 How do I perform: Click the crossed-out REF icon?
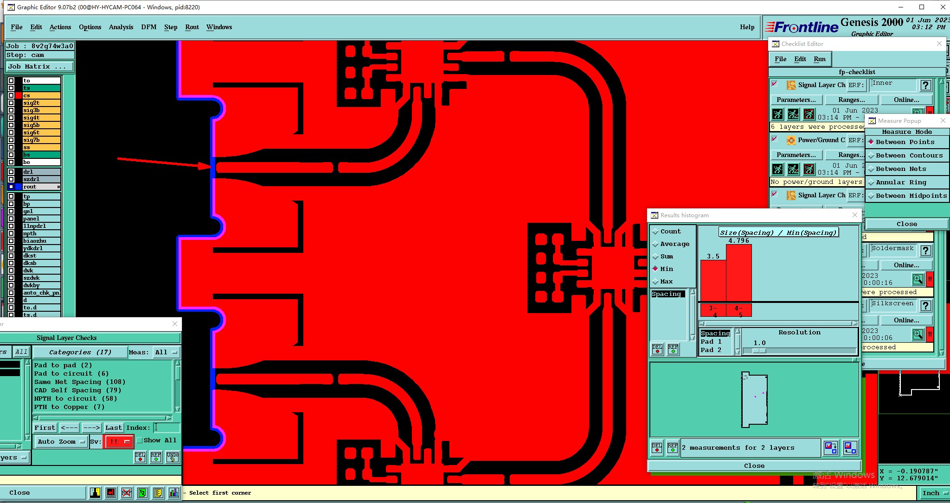tap(127, 493)
